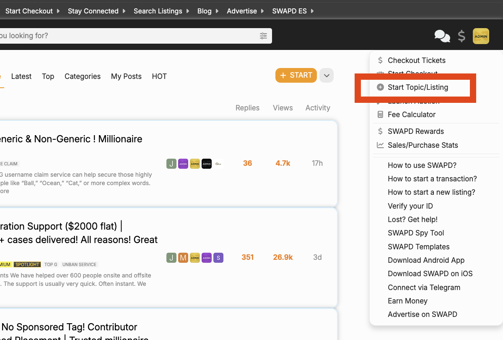503x340 pixels.
Task: Click the 36 replies count
Action: tap(247, 163)
